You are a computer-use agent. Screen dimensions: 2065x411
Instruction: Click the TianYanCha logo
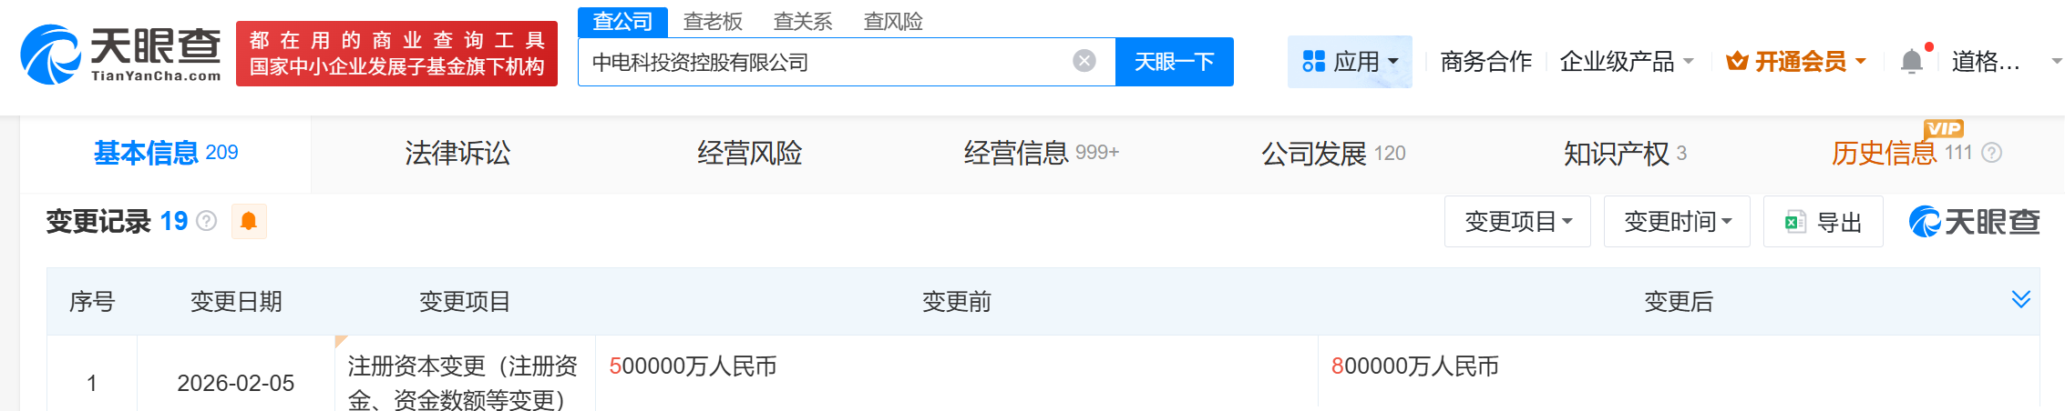tap(121, 55)
